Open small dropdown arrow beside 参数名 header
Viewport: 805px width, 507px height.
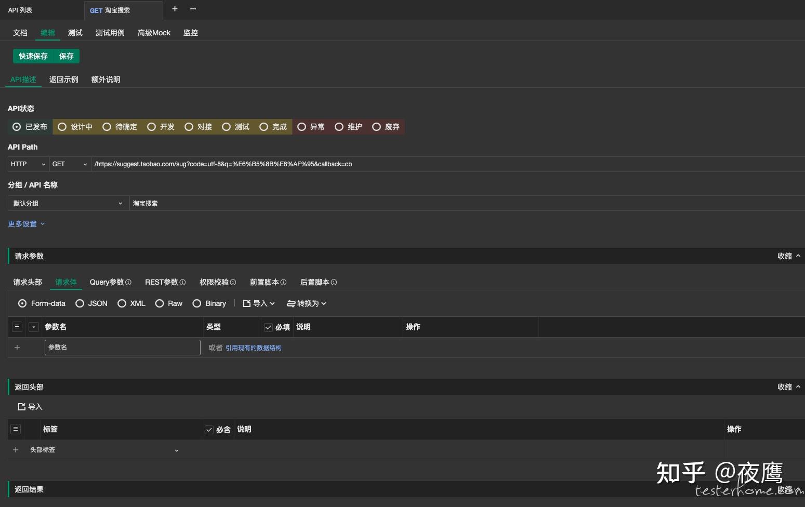(x=34, y=327)
